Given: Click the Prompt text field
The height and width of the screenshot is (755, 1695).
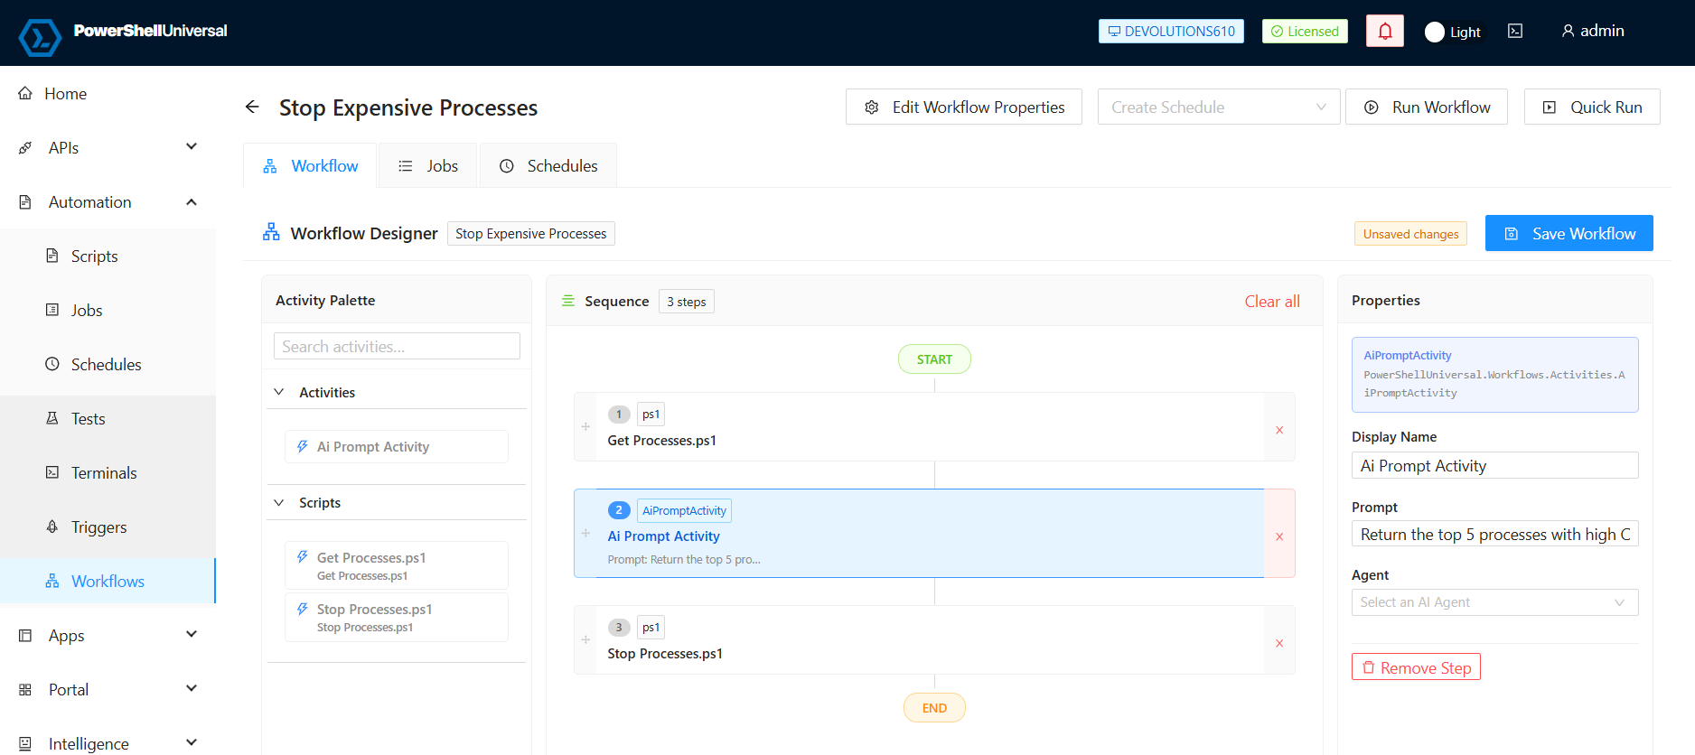Looking at the screenshot, I should pyautogui.click(x=1494, y=534).
